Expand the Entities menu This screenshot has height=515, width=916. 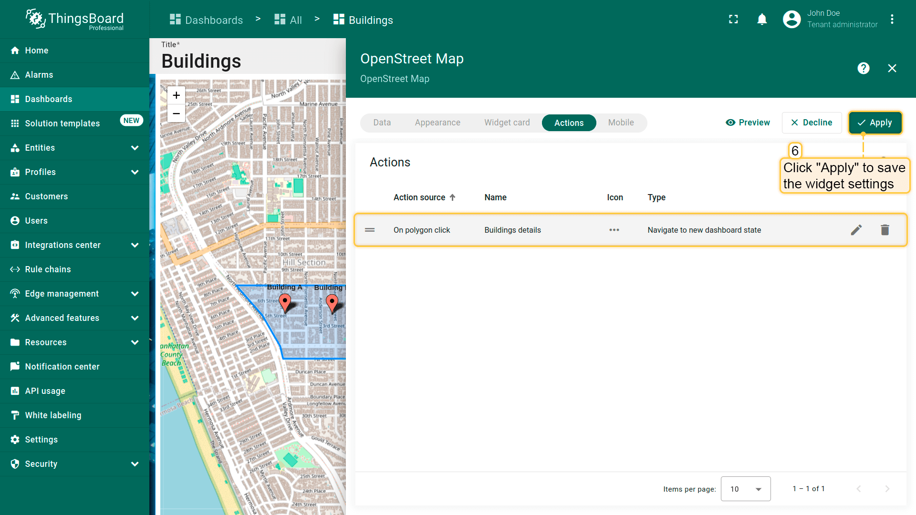coord(135,148)
